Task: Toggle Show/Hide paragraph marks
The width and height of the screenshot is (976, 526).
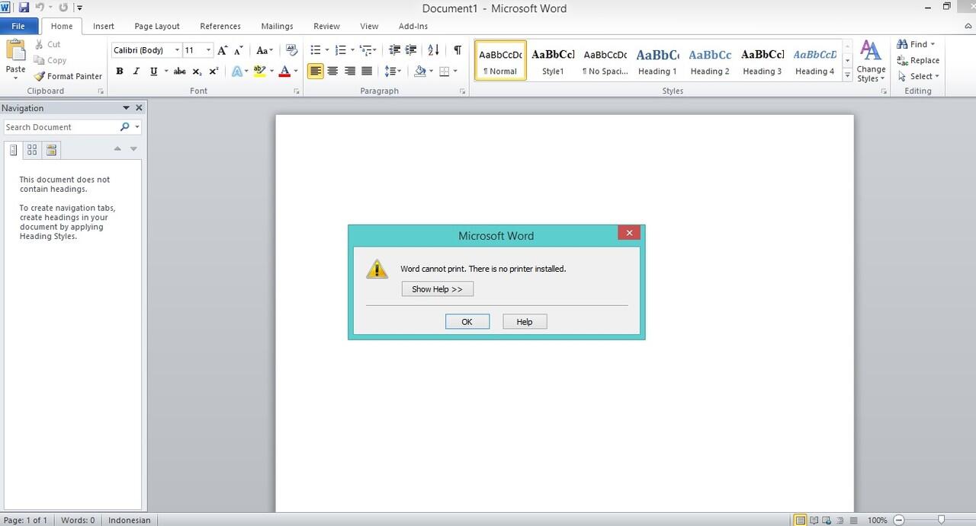Action: (457, 50)
